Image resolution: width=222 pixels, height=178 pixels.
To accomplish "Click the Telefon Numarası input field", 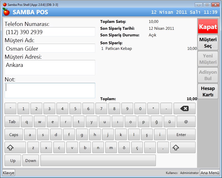I will coord(50,32).
